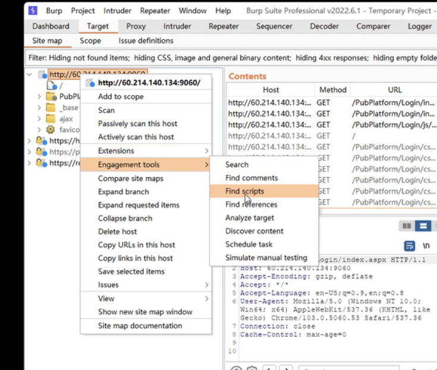Screen dimensions: 437x370
Task: Select the /PubPlatform/Login/js/ row
Action: click(332, 125)
